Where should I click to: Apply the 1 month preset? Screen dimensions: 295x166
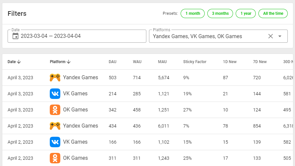[192, 13]
